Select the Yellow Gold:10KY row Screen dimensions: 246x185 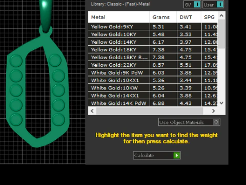(x=153, y=34)
